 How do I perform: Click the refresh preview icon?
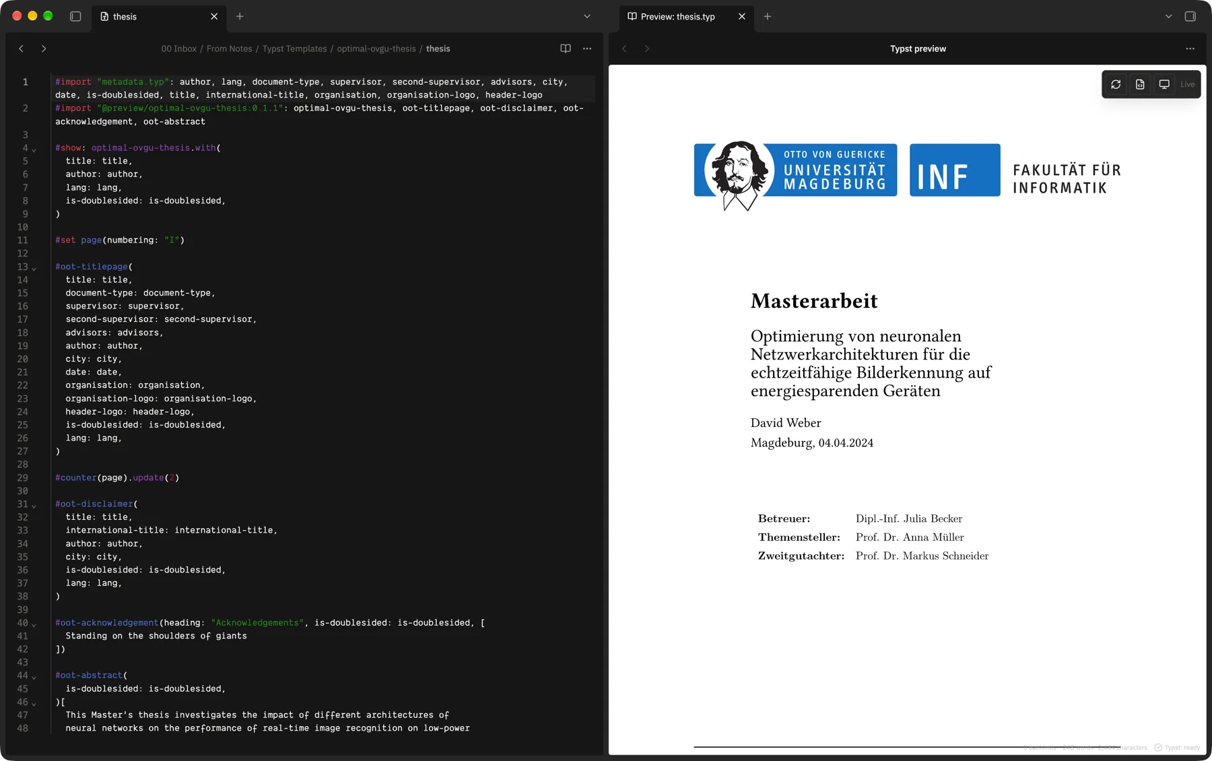1116,84
